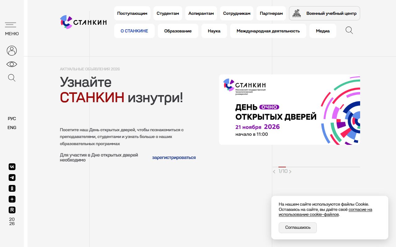The height and width of the screenshot is (247, 396).
Task: Open the Студентам menu
Action: click(168, 13)
